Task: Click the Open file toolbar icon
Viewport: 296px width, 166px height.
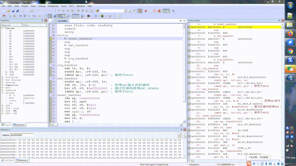Action: pos(8,11)
